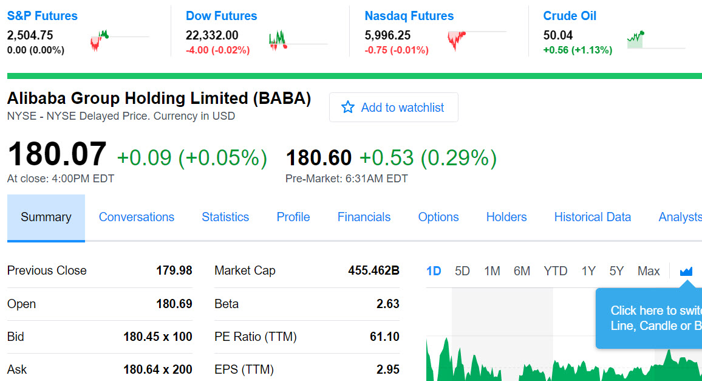Open the Crude Oil quote link

pos(570,16)
